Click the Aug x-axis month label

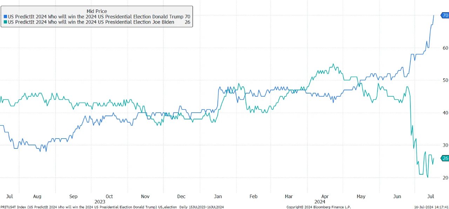[x=37, y=196]
